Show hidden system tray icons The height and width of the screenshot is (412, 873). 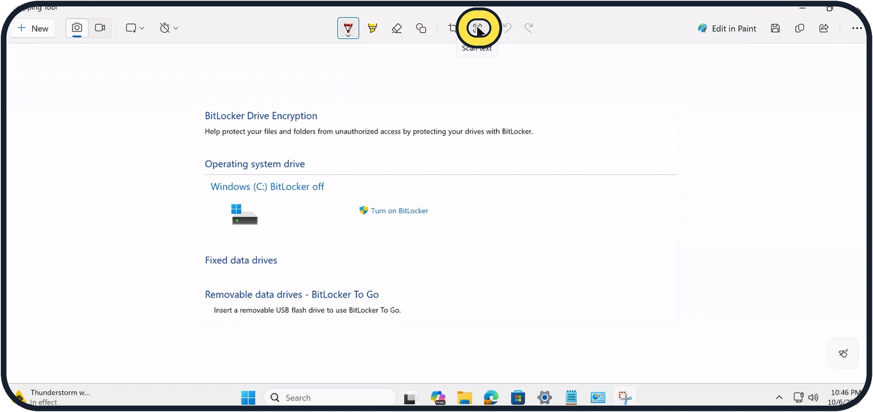pyautogui.click(x=779, y=398)
